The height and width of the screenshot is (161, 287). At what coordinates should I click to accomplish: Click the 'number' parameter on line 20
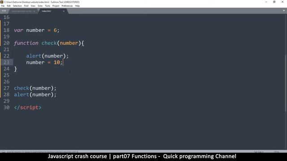69,43
